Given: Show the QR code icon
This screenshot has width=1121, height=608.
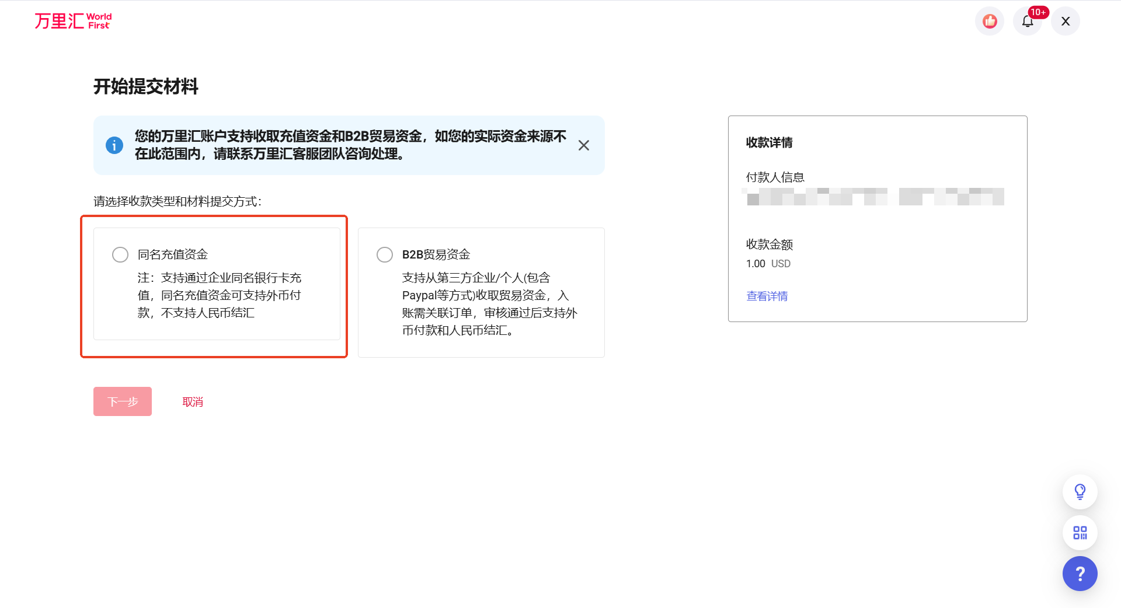Looking at the screenshot, I should pos(1080,533).
